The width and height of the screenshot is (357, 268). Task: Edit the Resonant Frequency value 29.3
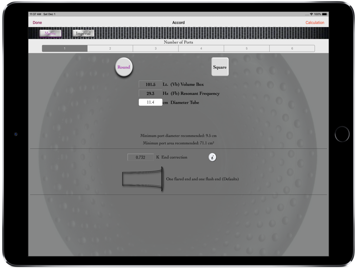(x=151, y=93)
